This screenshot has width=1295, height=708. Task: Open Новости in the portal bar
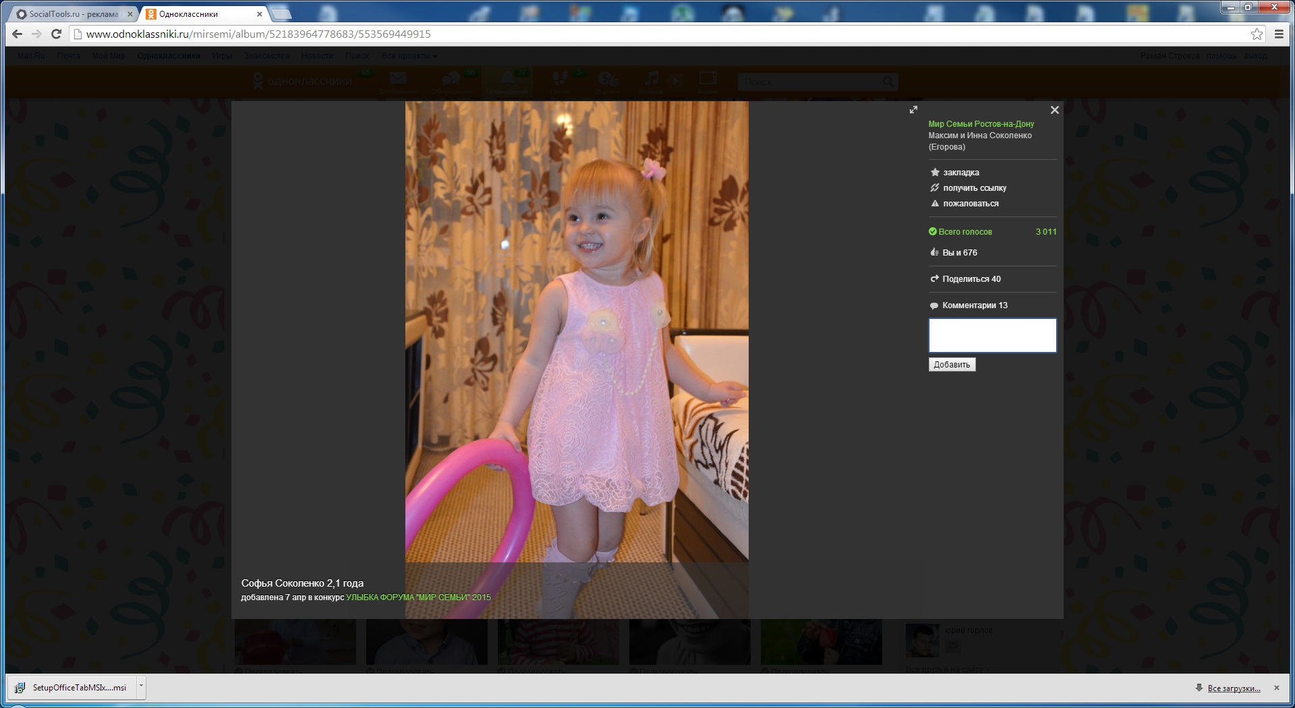click(x=317, y=56)
